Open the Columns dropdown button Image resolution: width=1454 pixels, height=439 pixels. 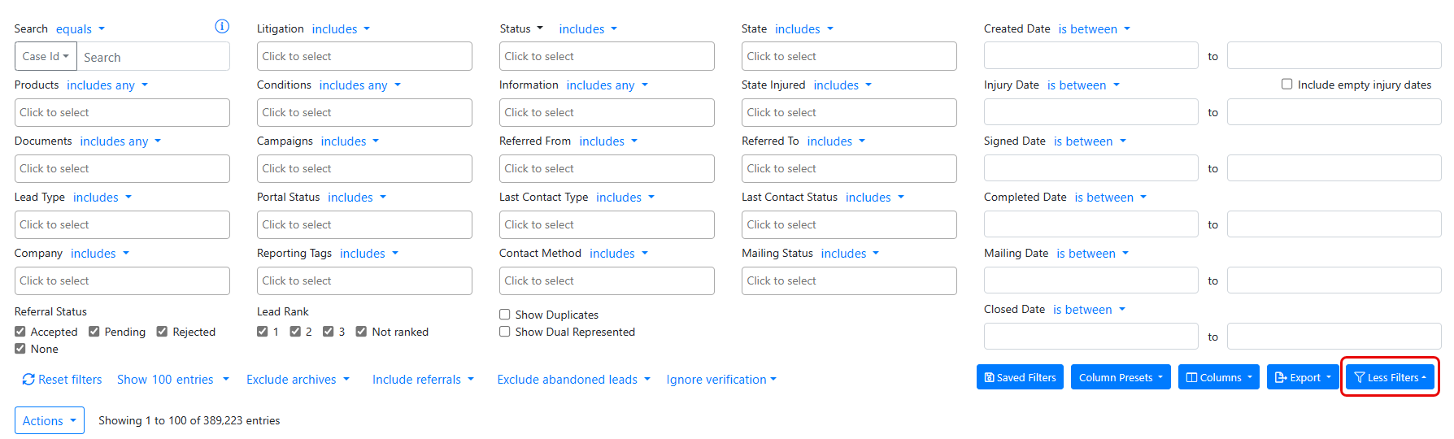(x=1218, y=377)
